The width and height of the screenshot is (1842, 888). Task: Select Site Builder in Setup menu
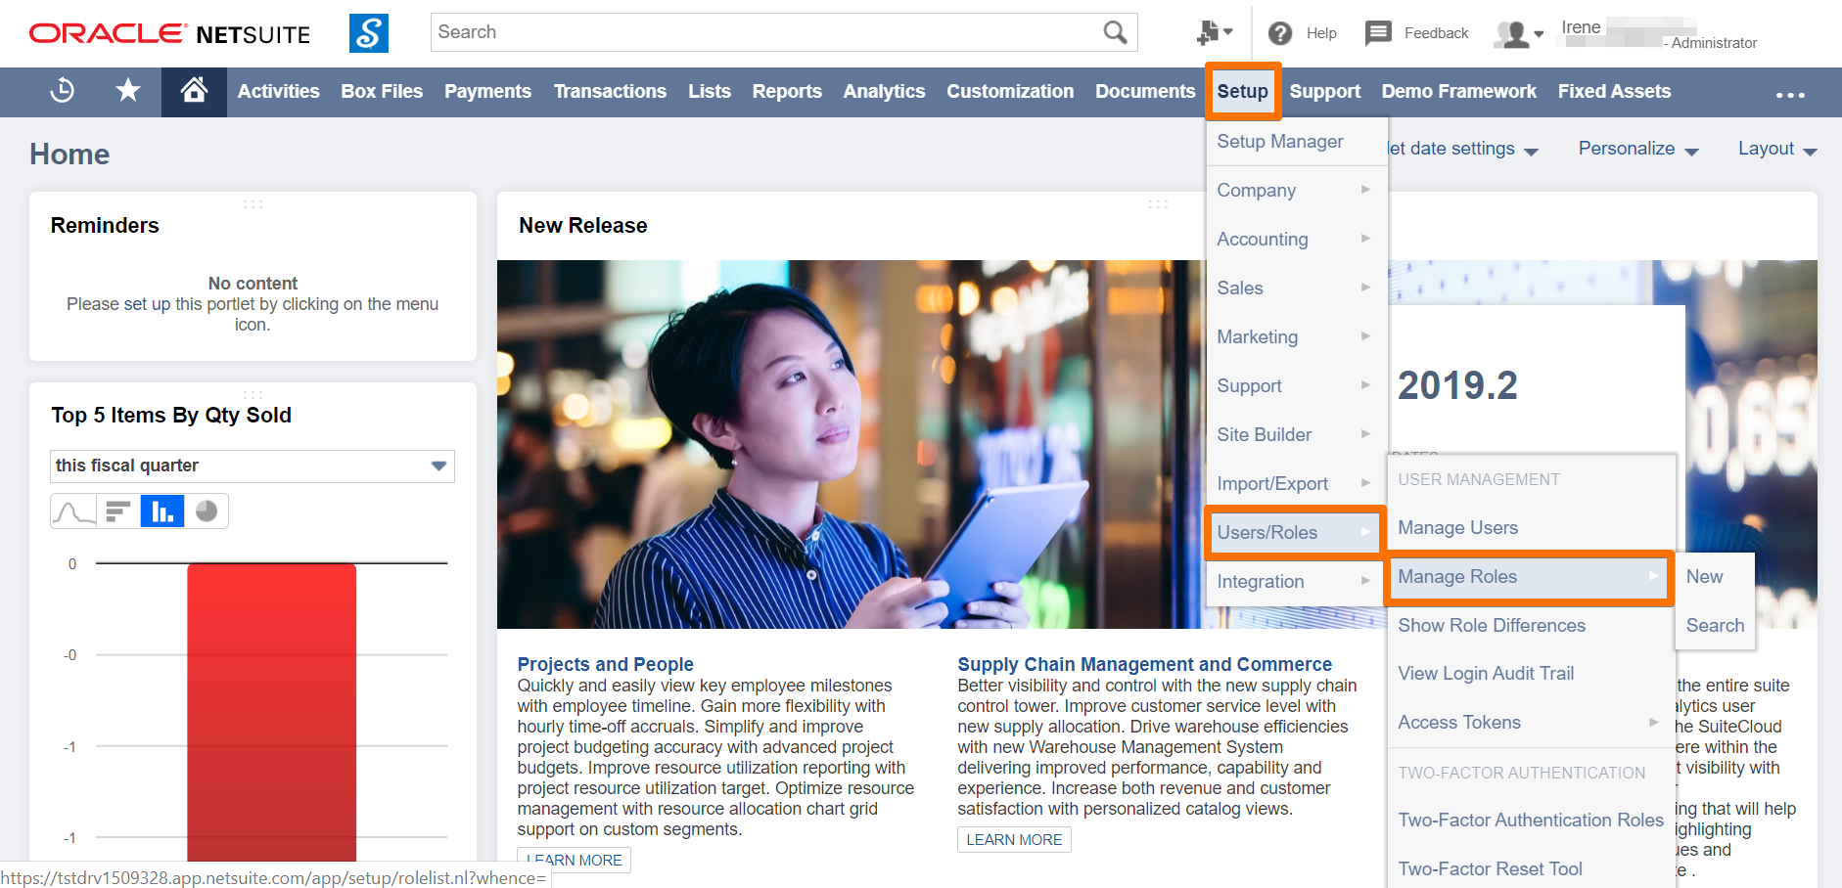pos(1297,435)
